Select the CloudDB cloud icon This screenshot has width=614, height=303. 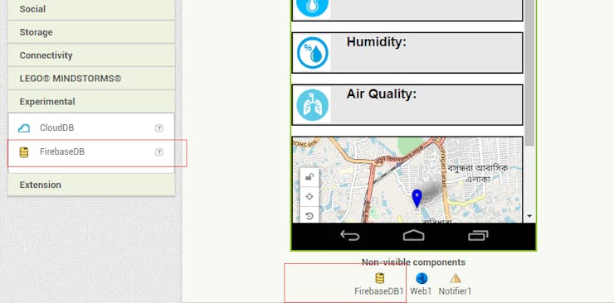24,128
